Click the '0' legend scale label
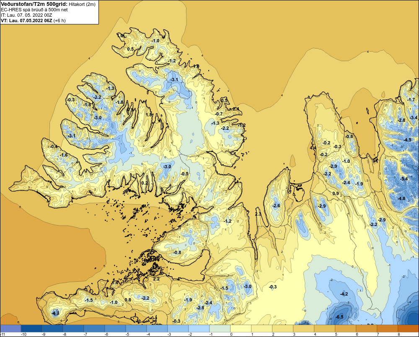The image size is (419, 337). point(231,334)
